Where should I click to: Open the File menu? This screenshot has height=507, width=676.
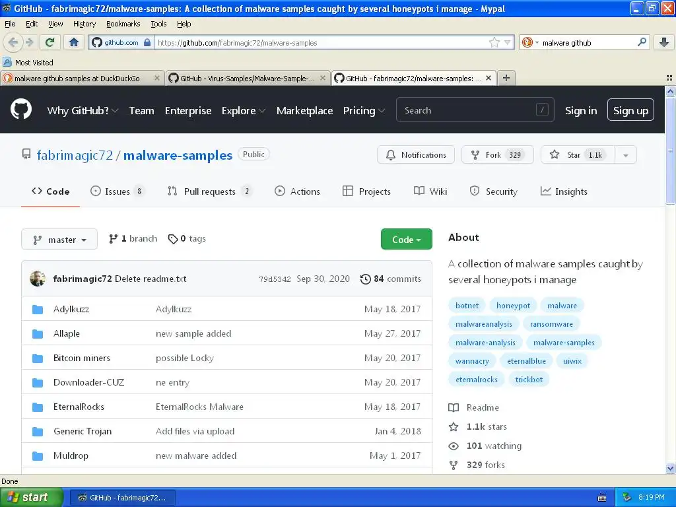click(x=10, y=24)
